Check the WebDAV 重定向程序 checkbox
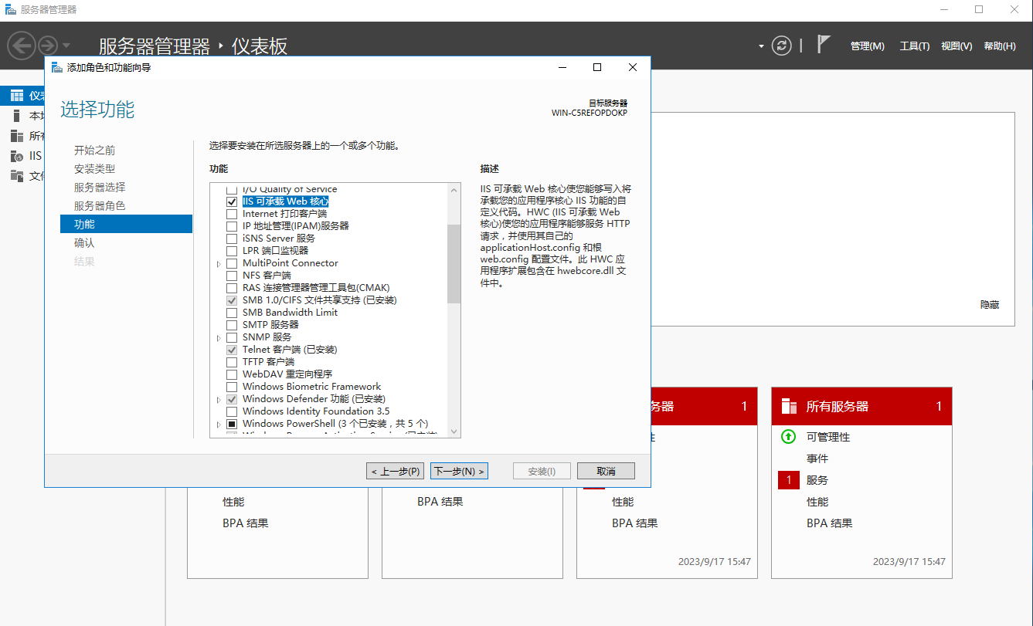The height and width of the screenshot is (626, 1033). (231, 374)
